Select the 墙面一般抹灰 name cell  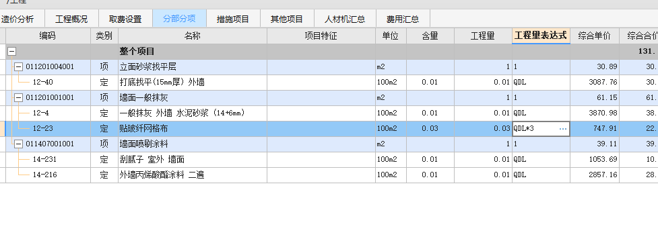click(192, 98)
